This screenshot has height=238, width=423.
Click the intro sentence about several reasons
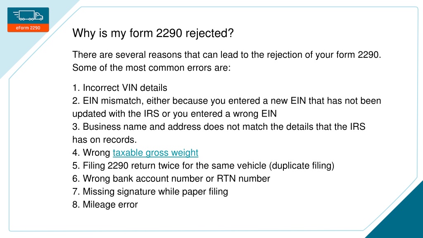click(227, 55)
